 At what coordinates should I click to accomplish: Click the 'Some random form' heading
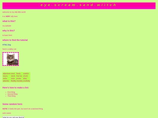click(12, 104)
